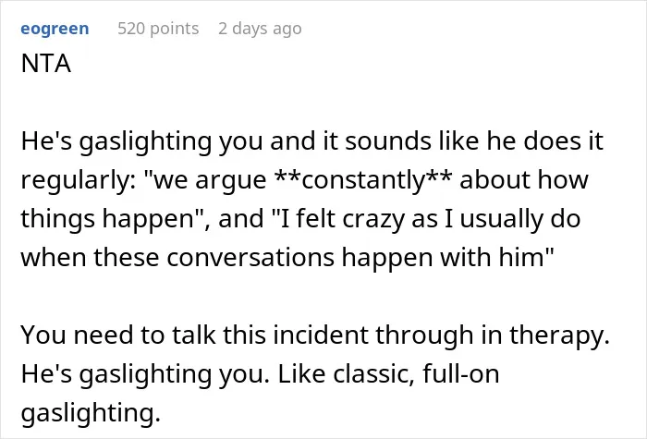Viewport: 647px width, 439px height.
Task: Click the phrase "things happen" in the quote
Action: pyautogui.click(x=107, y=219)
